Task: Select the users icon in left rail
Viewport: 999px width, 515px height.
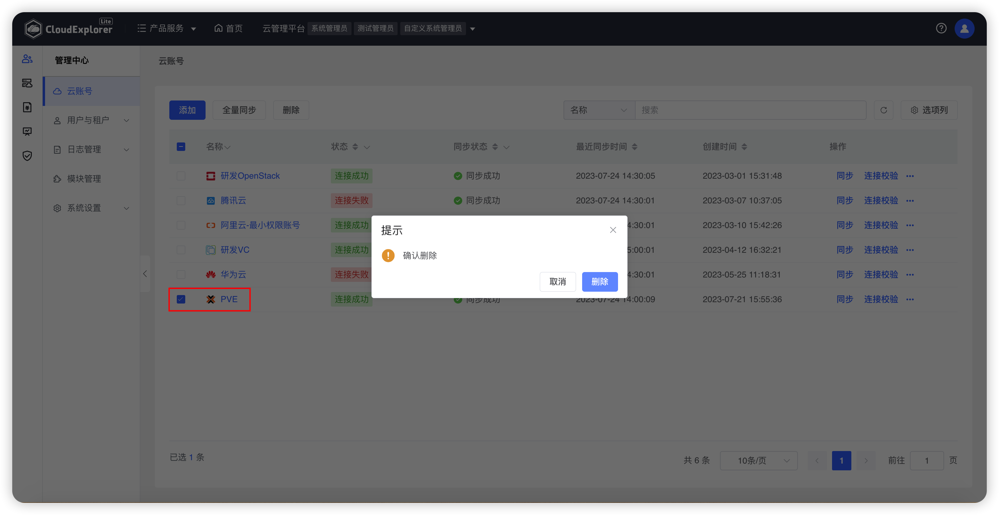Action: click(x=27, y=59)
